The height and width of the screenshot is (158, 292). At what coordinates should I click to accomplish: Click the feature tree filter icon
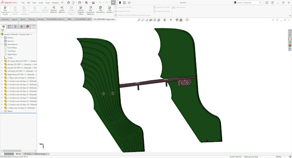coord(3,31)
